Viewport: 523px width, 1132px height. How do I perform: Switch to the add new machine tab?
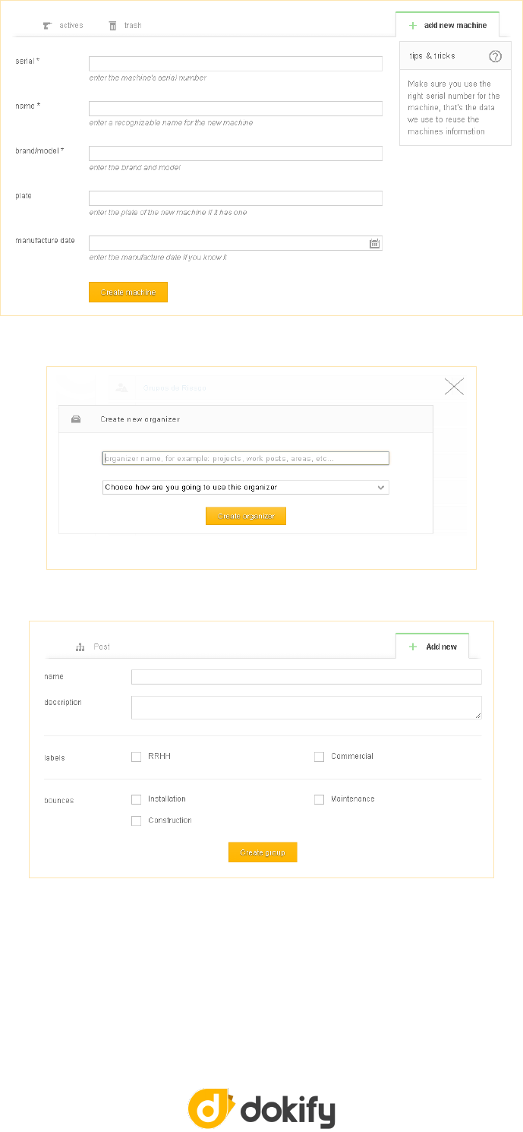tap(447, 25)
